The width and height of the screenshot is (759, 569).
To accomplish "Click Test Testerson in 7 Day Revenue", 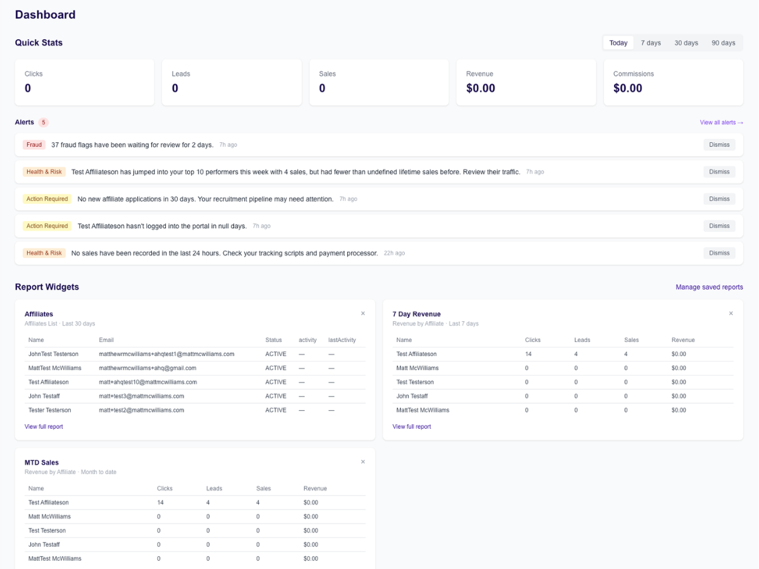I will coord(415,382).
